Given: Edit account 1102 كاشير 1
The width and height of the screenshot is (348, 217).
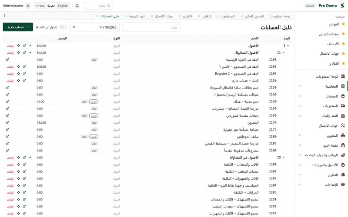Looking at the screenshot, I should point(24,67).
